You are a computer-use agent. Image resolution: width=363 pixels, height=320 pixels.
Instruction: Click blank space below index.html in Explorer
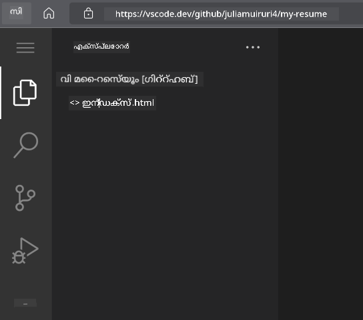coord(165,208)
